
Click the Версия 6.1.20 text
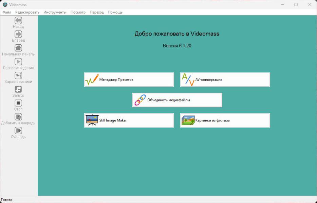click(177, 46)
